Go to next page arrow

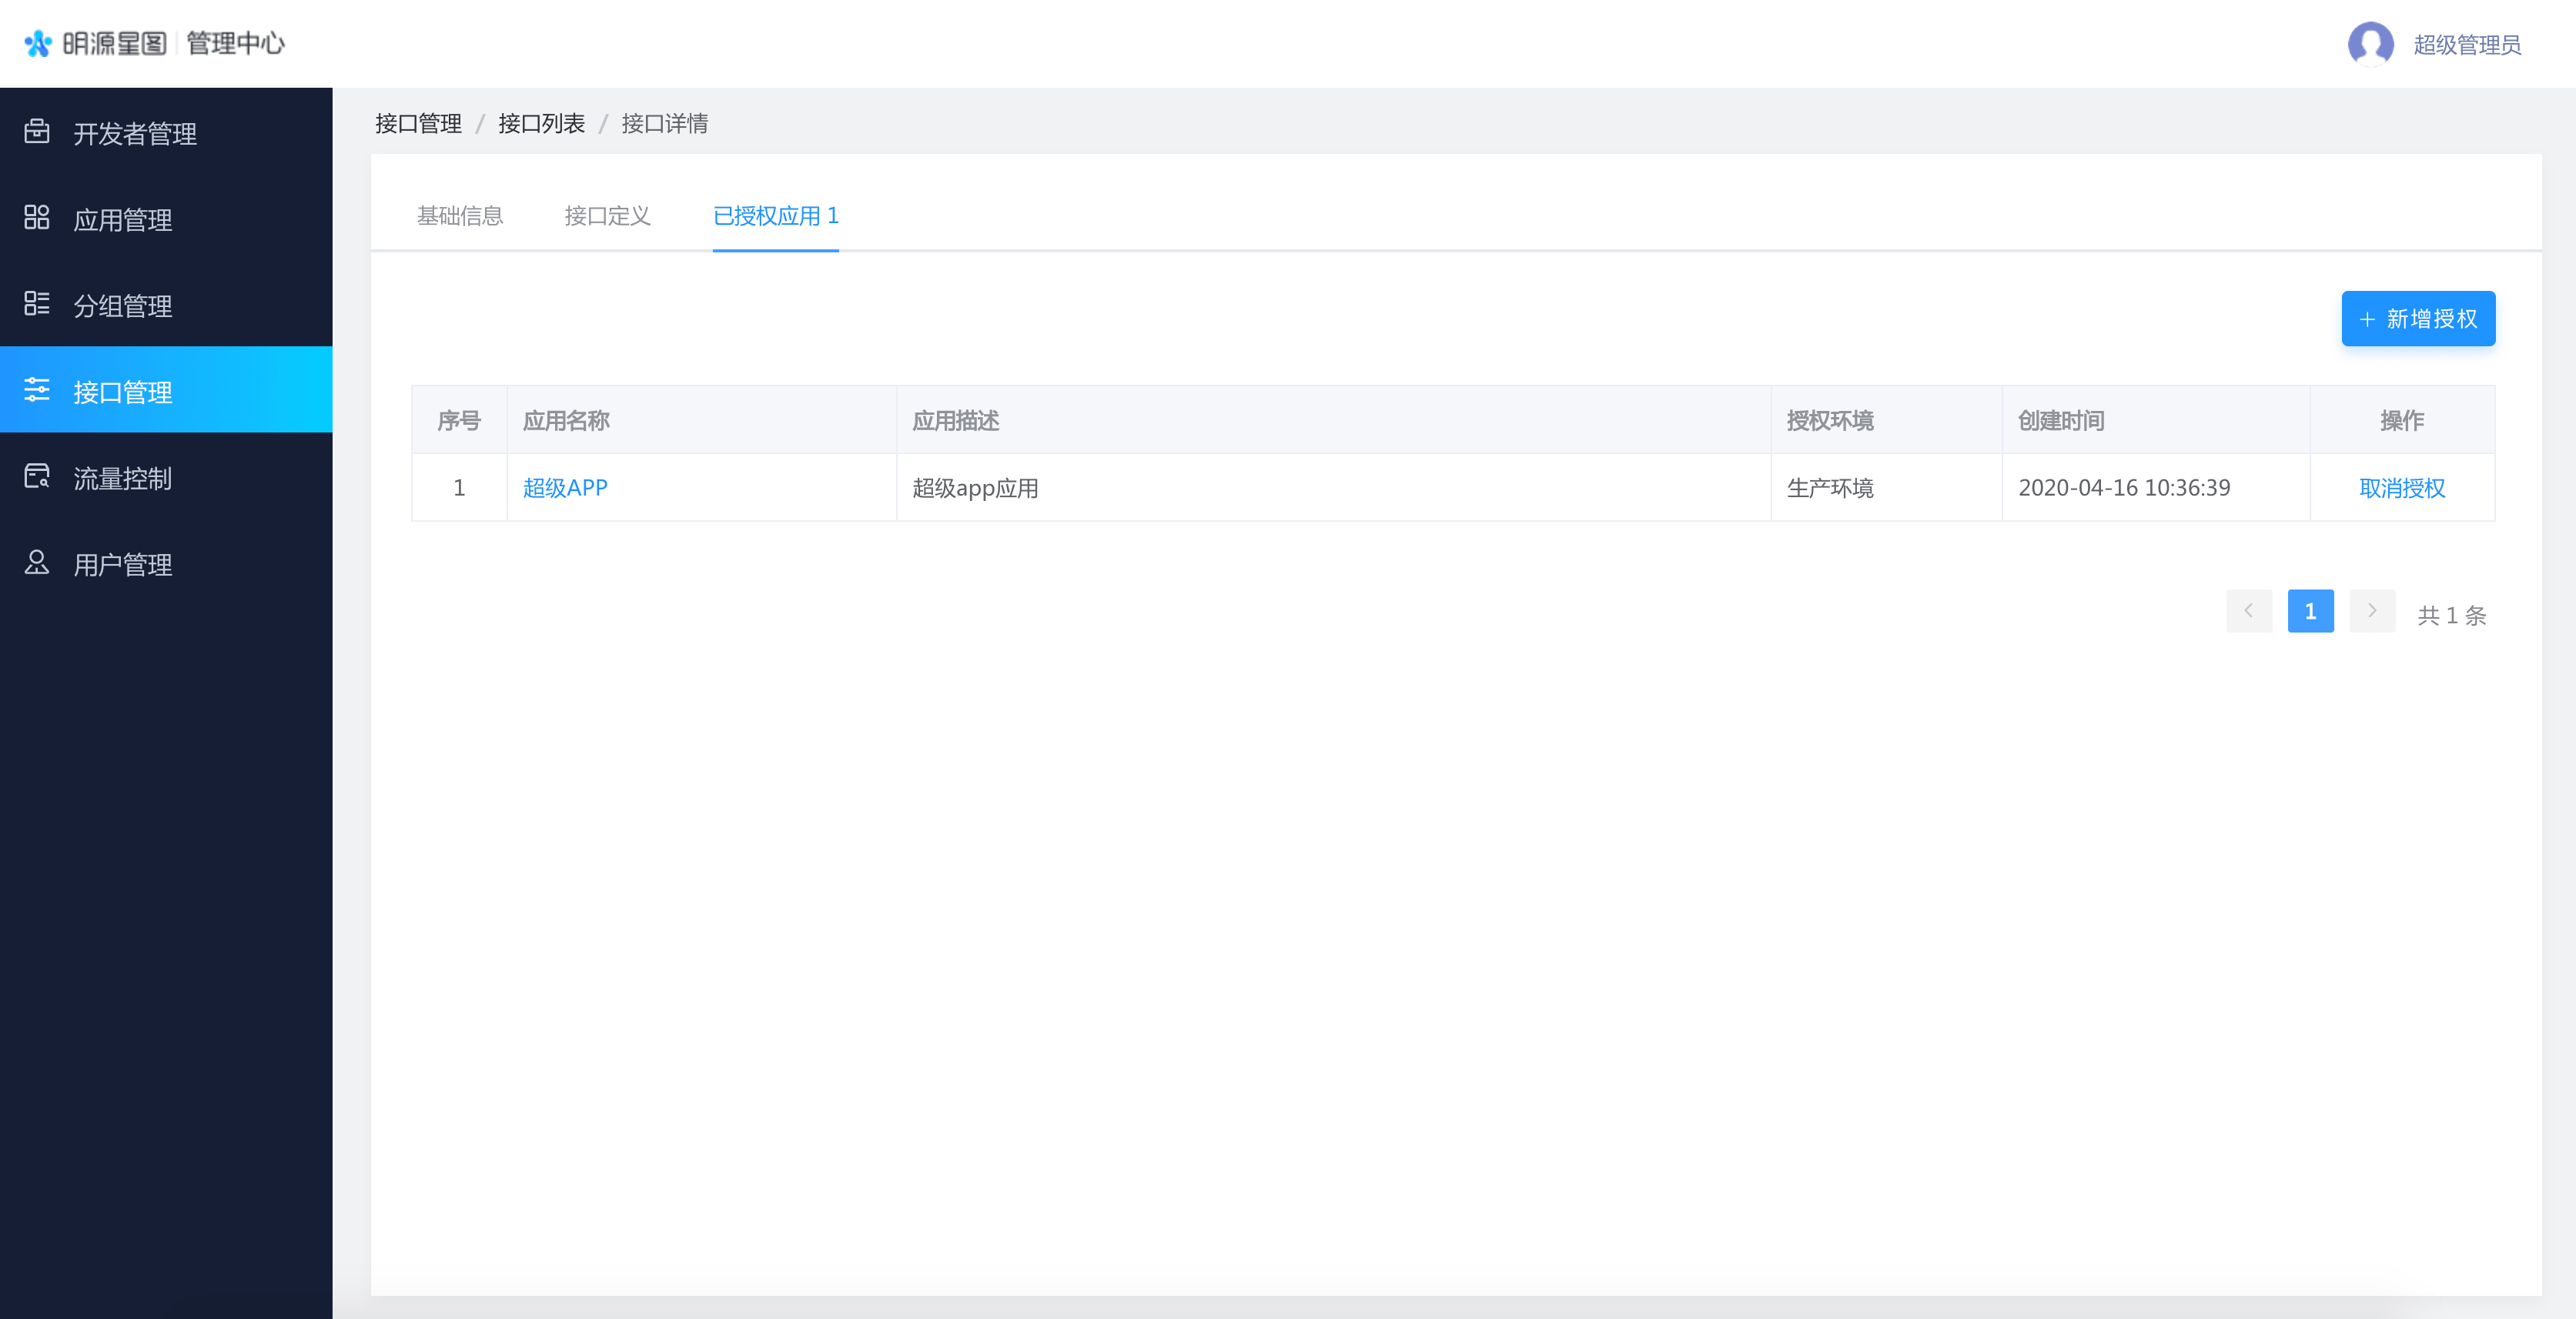[2371, 610]
